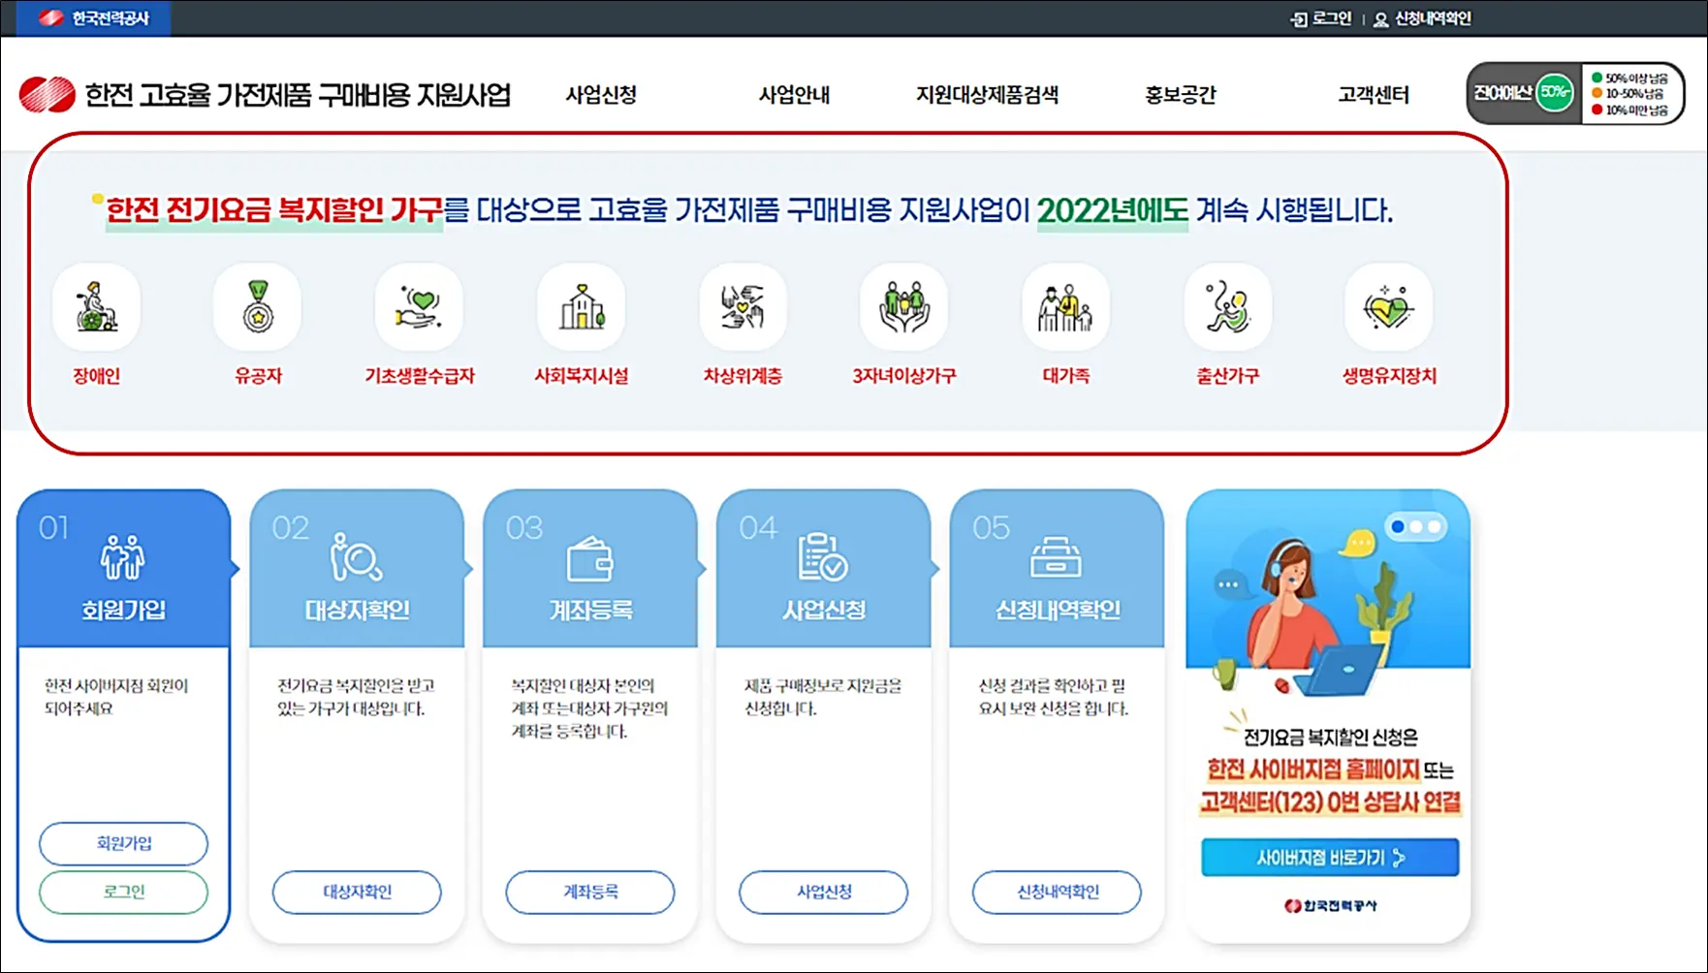Click the 출산가구 category icon
Screen dimensions: 1708x973
pos(1225,306)
